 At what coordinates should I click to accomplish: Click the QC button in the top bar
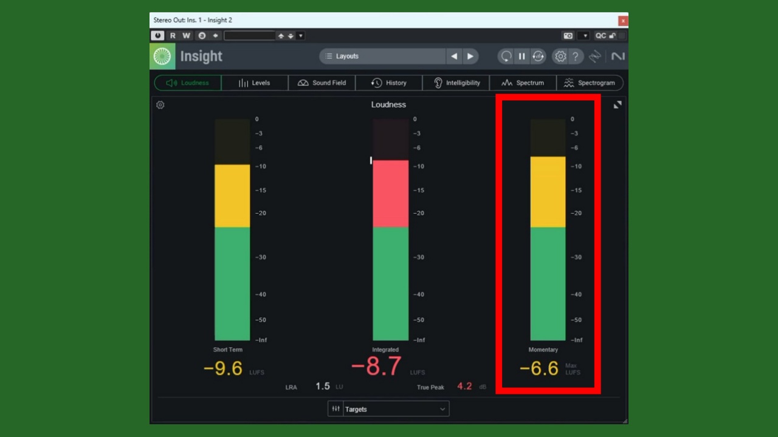point(601,36)
